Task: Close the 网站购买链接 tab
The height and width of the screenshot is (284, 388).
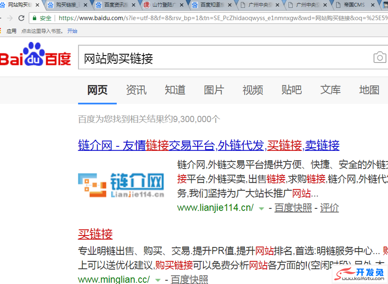Action: (x=37, y=5)
